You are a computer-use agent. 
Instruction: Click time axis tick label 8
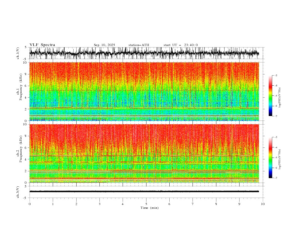point(216,204)
